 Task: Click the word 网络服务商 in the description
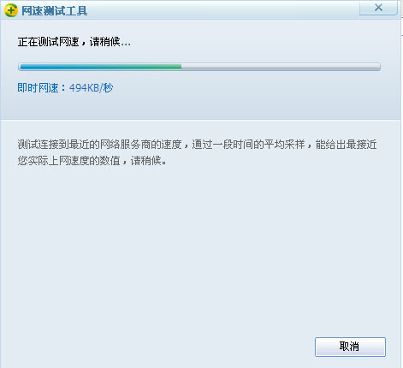[x=126, y=145]
